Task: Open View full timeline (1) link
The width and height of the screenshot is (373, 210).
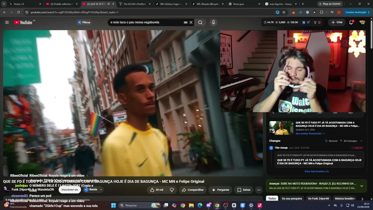Action: click(x=316, y=171)
